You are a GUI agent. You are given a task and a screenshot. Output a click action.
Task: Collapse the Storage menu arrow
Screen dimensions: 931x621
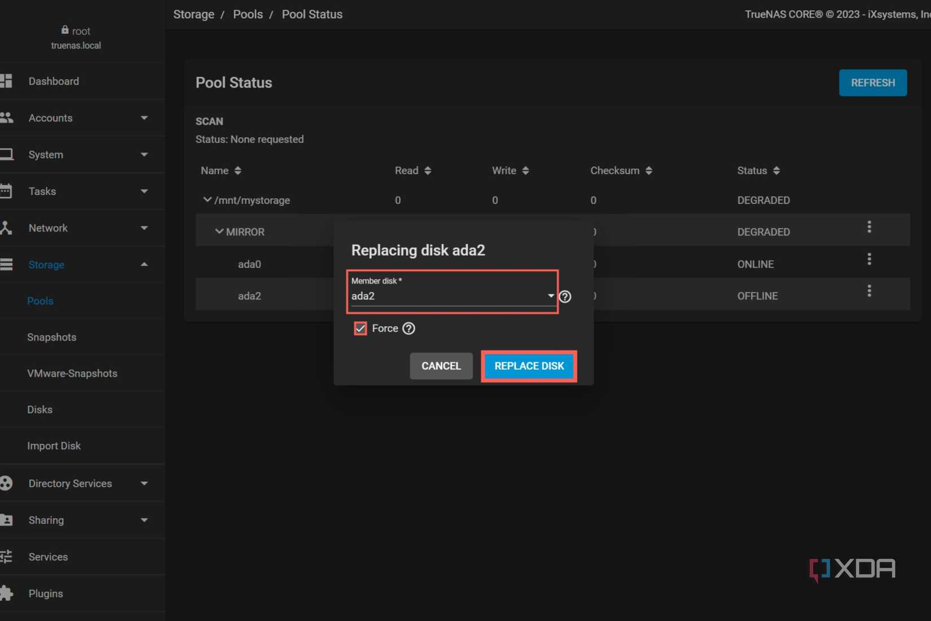click(x=144, y=264)
